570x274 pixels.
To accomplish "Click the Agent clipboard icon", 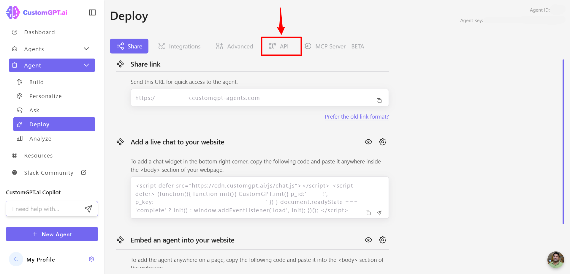I will (15, 65).
